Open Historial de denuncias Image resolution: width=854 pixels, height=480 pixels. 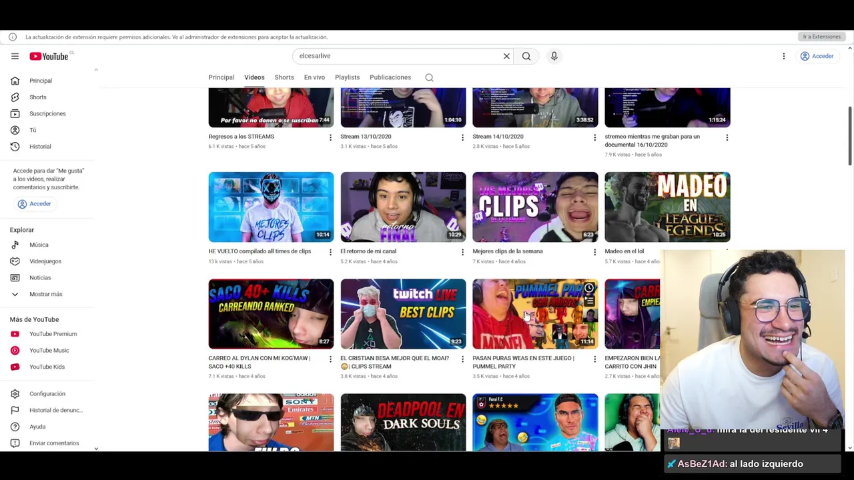coord(48,410)
